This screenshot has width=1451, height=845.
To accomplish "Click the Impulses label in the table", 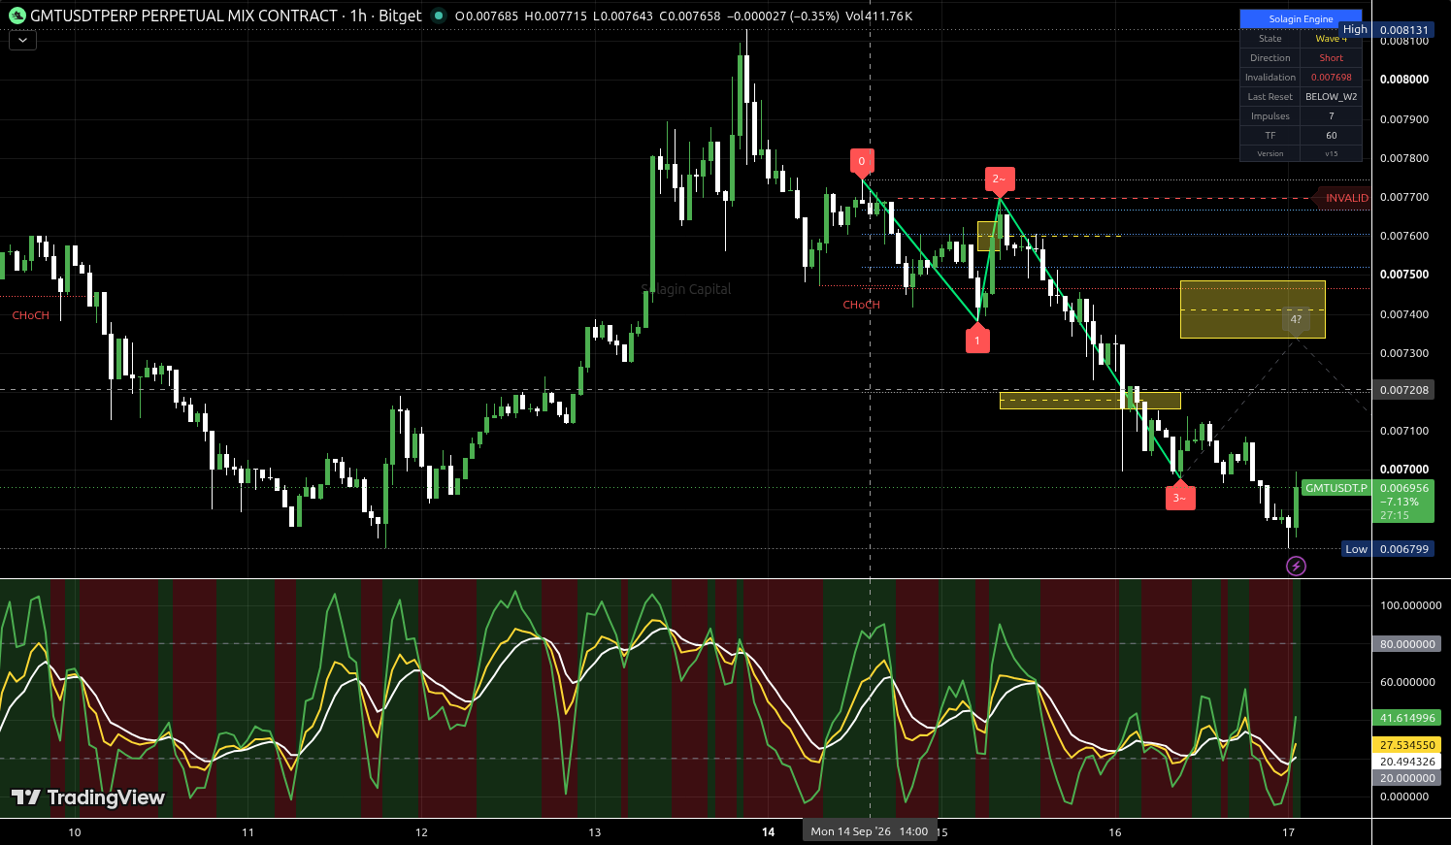I will point(1270,116).
